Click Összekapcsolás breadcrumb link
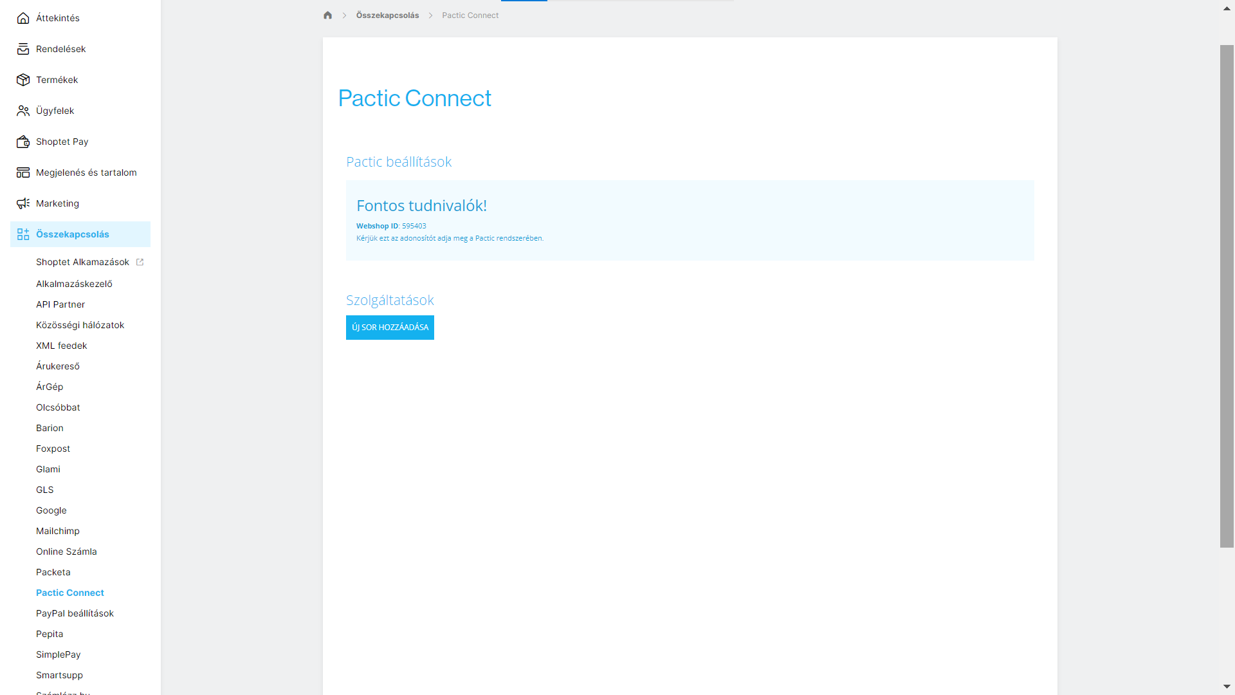This screenshot has width=1235, height=695. pos(387,15)
